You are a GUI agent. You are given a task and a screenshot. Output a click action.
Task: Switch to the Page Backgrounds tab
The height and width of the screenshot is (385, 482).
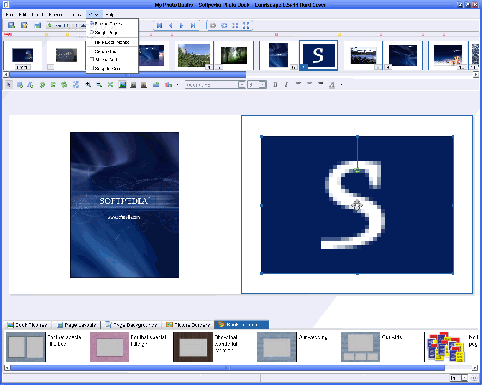(x=131, y=325)
